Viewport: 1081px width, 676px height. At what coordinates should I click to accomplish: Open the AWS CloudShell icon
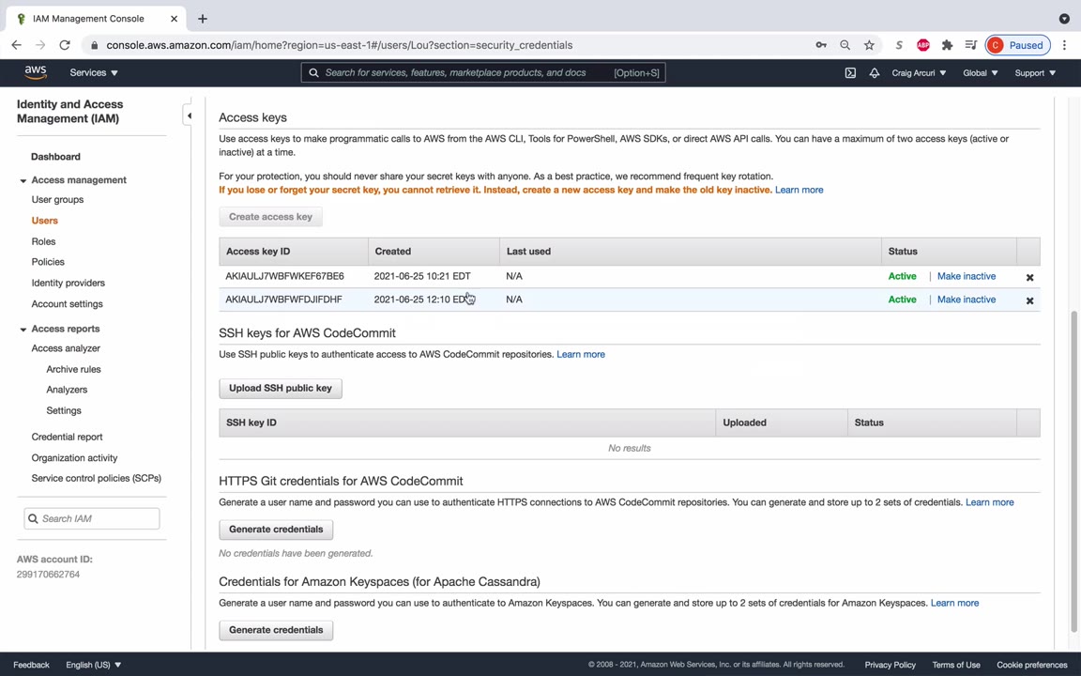pos(850,73)
